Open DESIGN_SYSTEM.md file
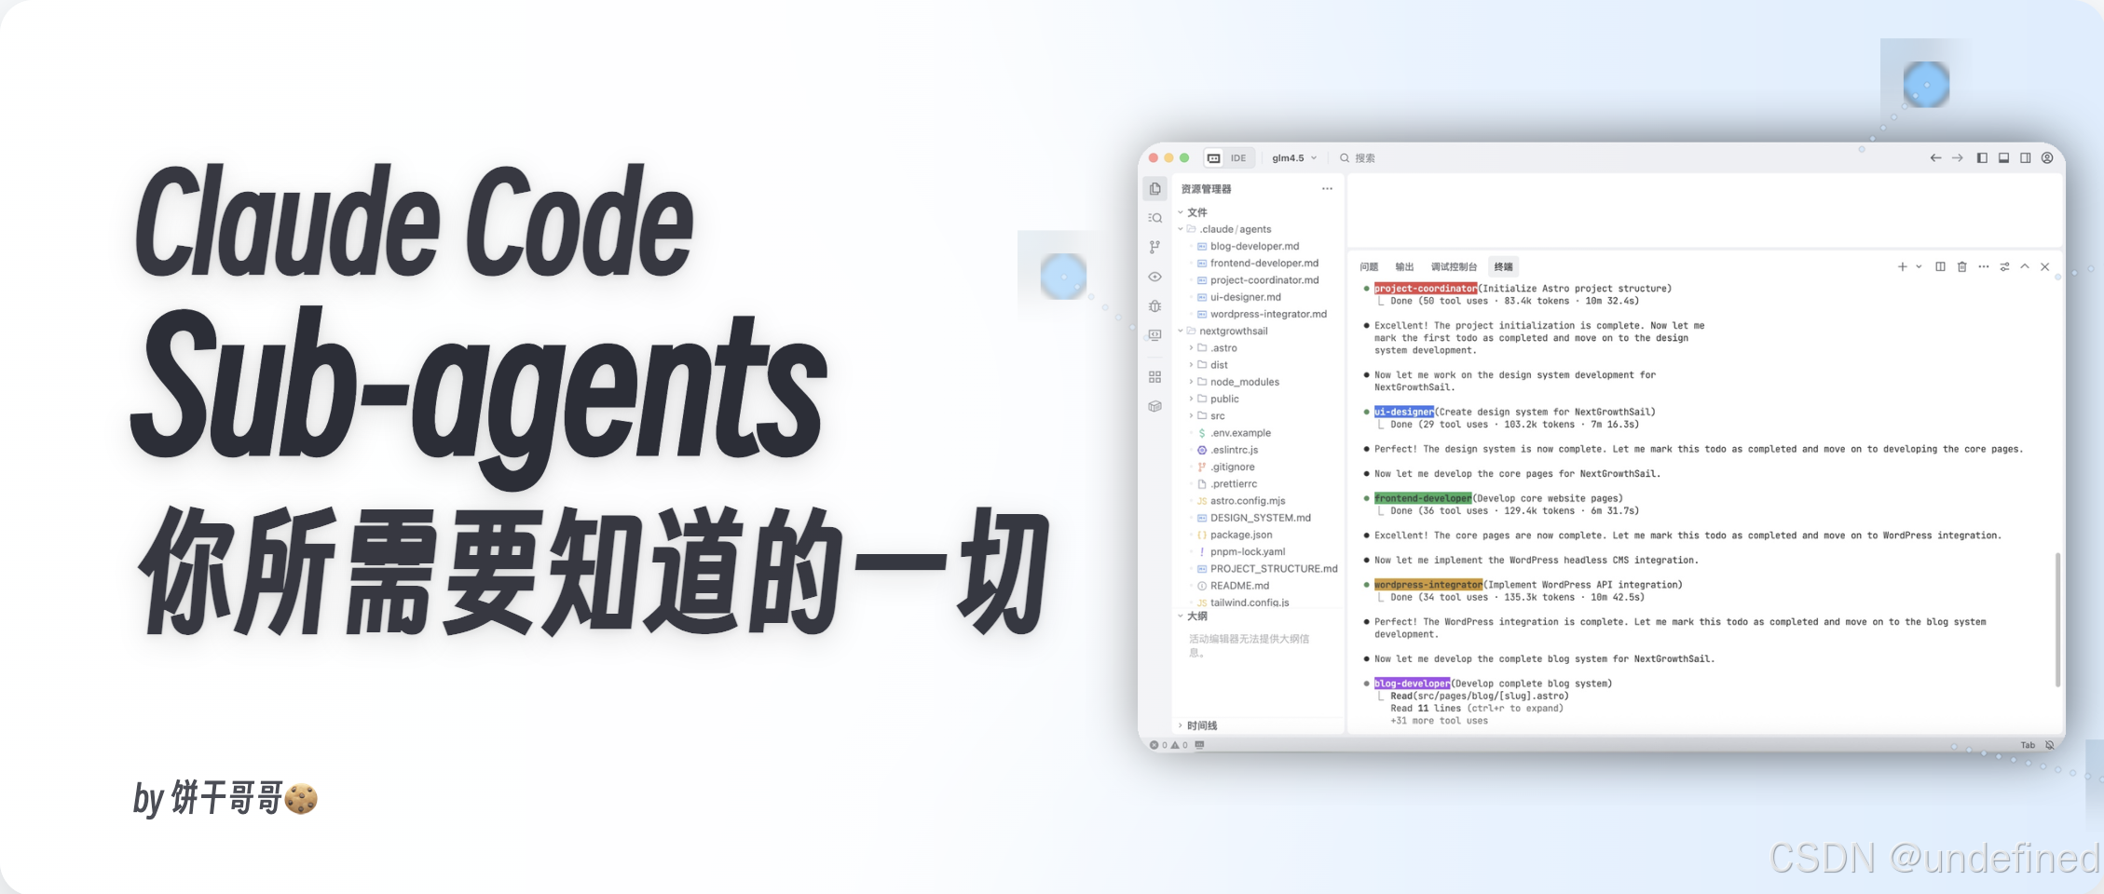The width and height of the screenshot is (2104, 894). [x=1254, y=518]
